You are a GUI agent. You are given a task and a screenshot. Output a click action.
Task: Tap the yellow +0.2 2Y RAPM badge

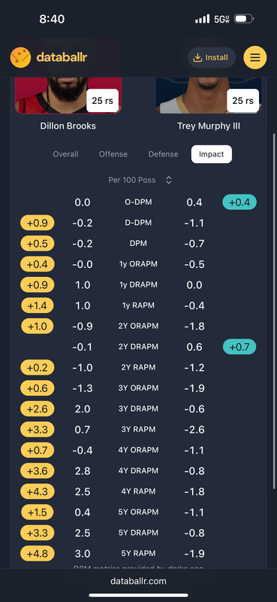[x=38, y=367]
